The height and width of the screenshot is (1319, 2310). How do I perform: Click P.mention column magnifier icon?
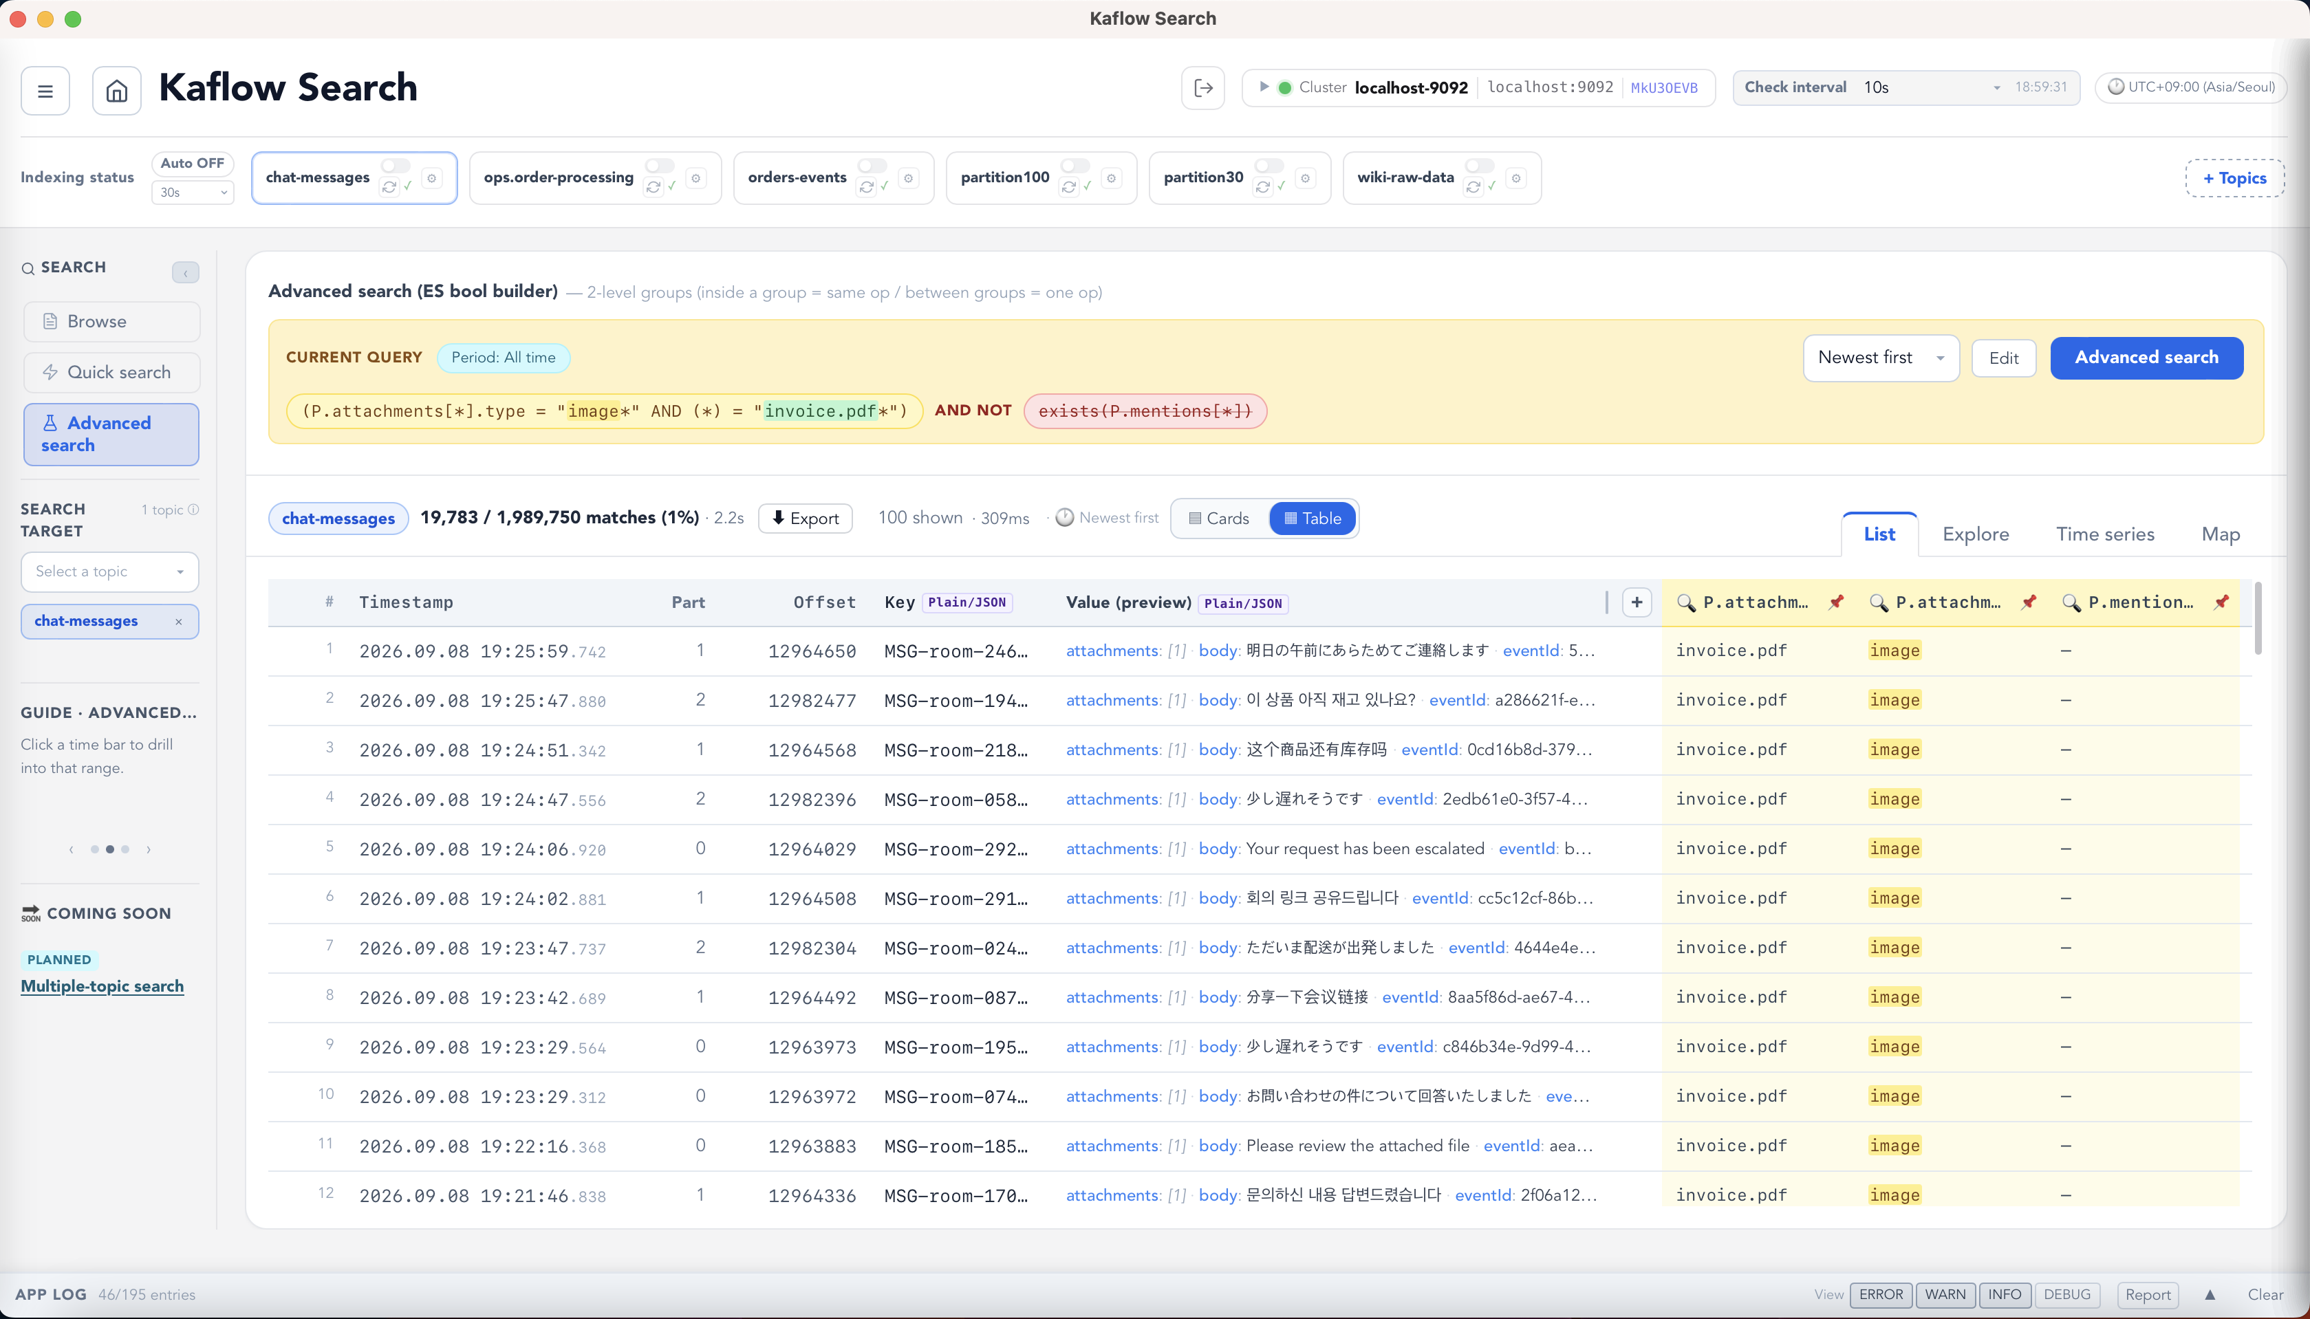(2072, 603)
